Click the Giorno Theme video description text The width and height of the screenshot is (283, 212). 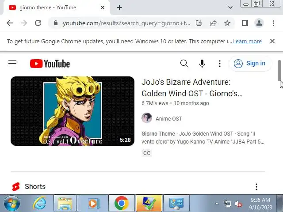coord(203,138)
